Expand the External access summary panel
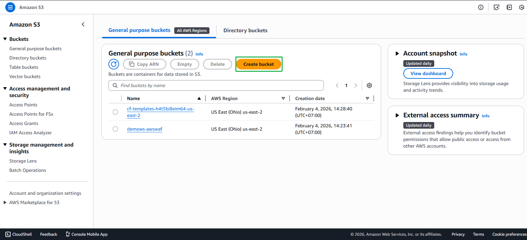527x240 pixels. click(397, 115)
